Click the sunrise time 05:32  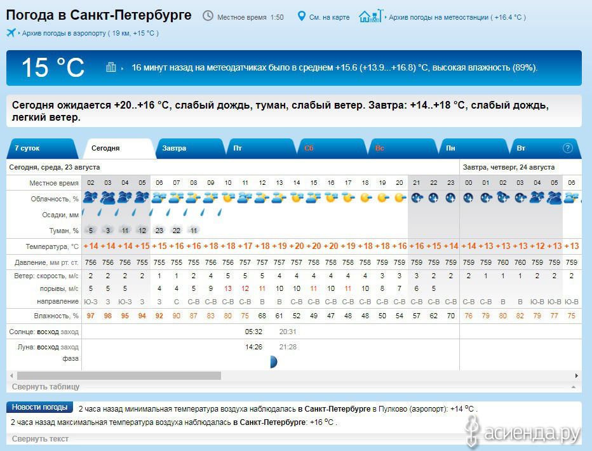[x=253, y=332]
